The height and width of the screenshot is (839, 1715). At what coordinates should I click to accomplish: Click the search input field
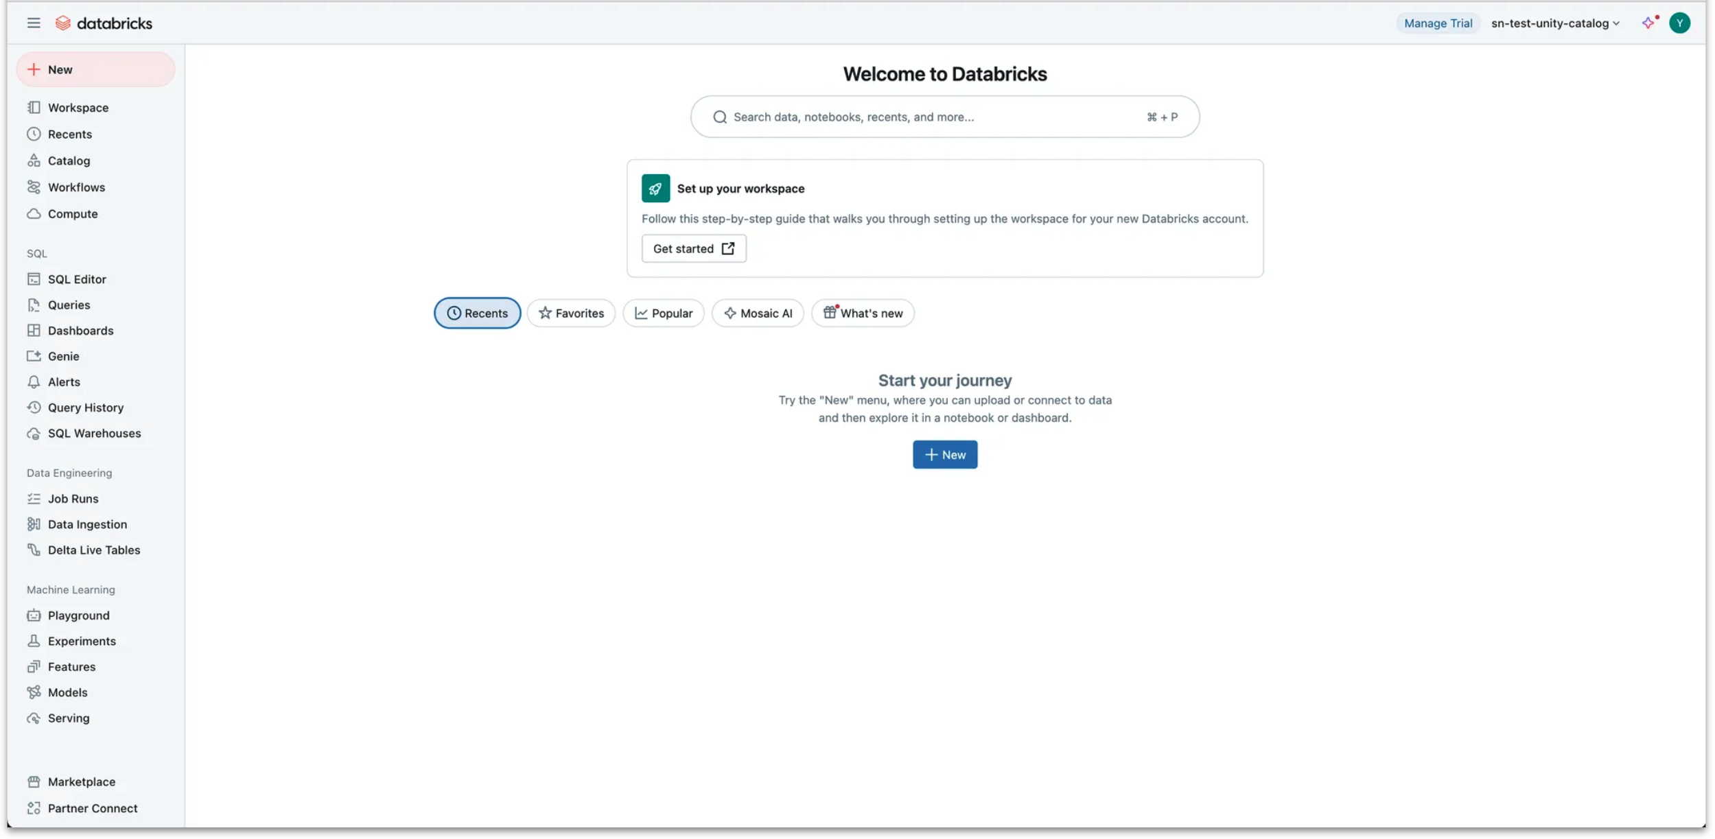[x=945, y=117]
